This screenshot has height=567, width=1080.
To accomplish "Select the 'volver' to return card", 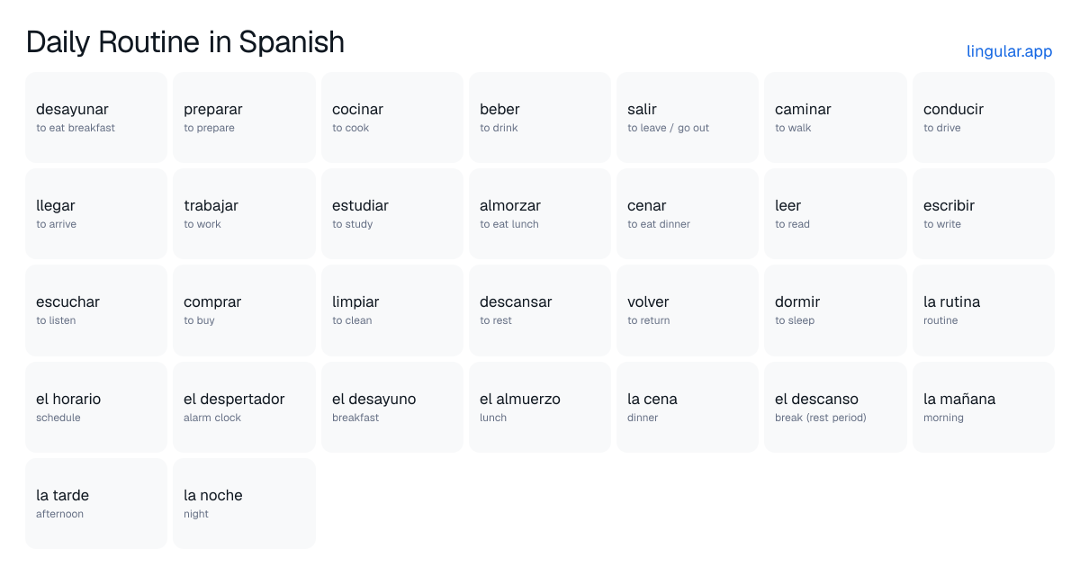I will pyautogui.click(x=688, y=310).
